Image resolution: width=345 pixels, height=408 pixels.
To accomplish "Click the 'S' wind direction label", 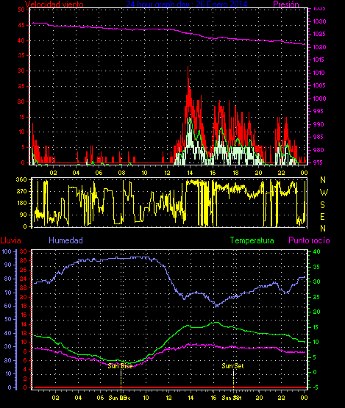I will (x=323, y=205).
